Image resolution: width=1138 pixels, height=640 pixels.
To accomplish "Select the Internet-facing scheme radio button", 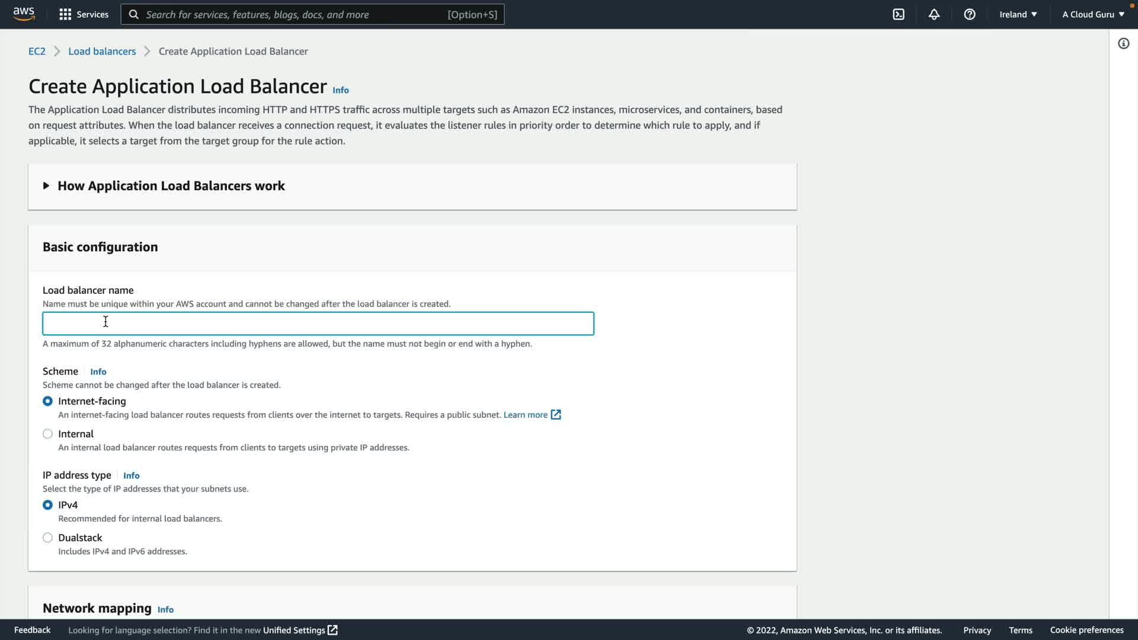I will point(47,401).
